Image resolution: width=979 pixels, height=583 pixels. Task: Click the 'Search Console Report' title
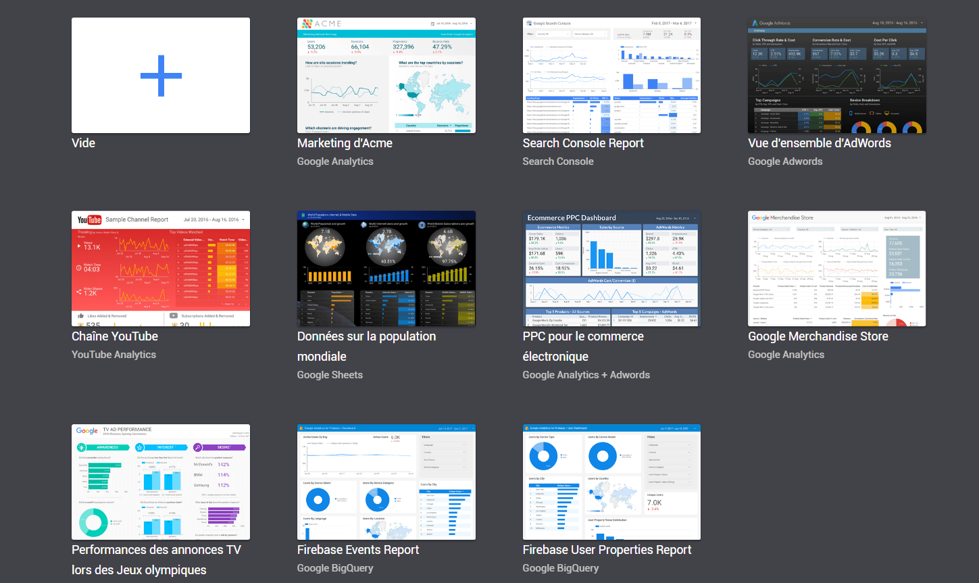pyautogui.click(x=583, y=143)
